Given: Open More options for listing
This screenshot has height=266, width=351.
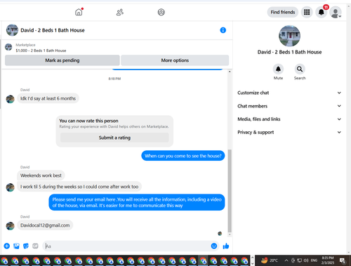Looking at the screenshot, I should point(175,60).
